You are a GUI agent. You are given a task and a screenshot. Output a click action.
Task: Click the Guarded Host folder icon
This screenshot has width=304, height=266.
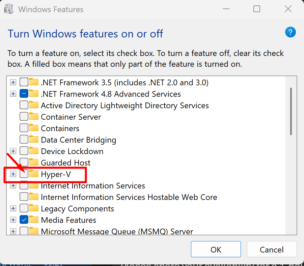[x=34, y=163]
